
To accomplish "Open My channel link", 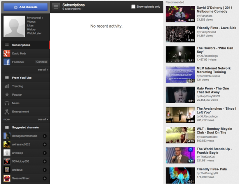I will pos(35,18).
